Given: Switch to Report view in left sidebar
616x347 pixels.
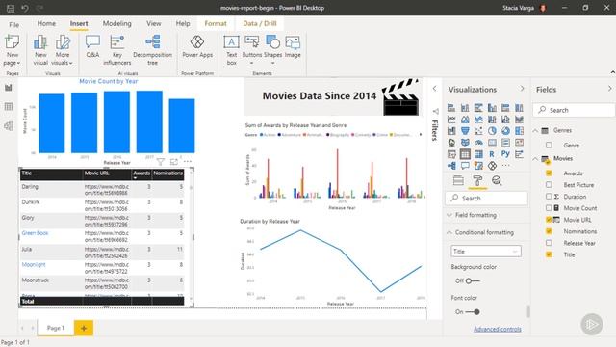Looking at the screenshot, I should click(9, 88).
